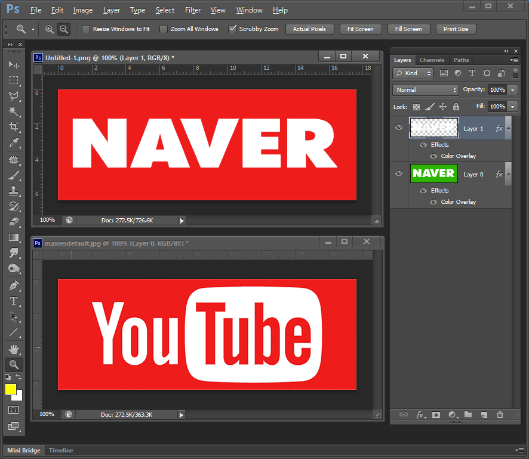Open the Image menu
This screenshot has width=529, height=459.
[83, 11]
